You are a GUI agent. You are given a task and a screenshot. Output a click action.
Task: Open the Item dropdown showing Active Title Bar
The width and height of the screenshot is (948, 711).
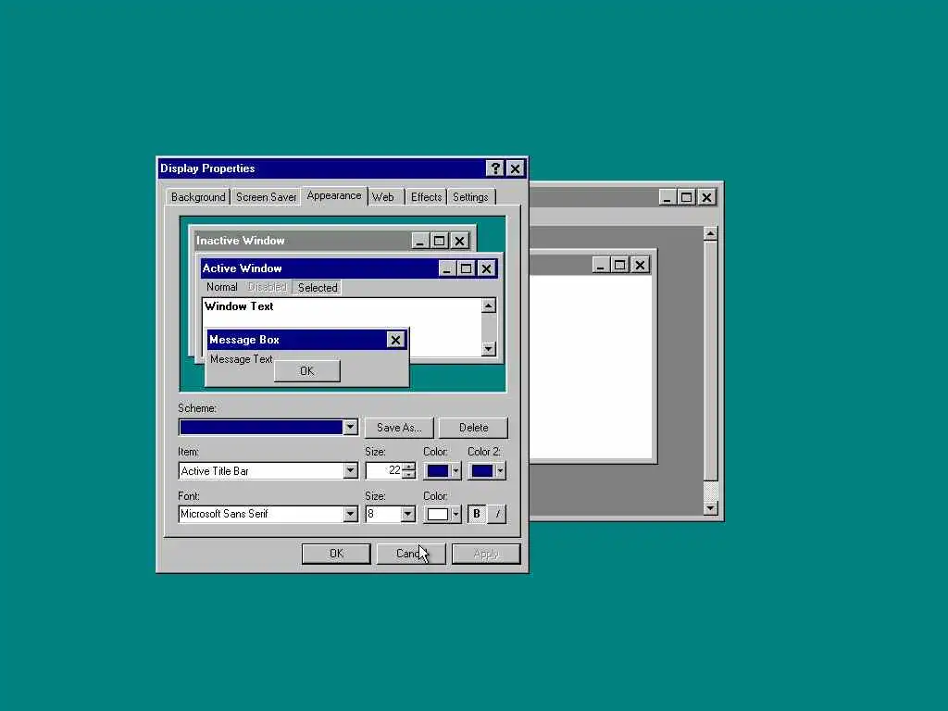coord(350,471)
